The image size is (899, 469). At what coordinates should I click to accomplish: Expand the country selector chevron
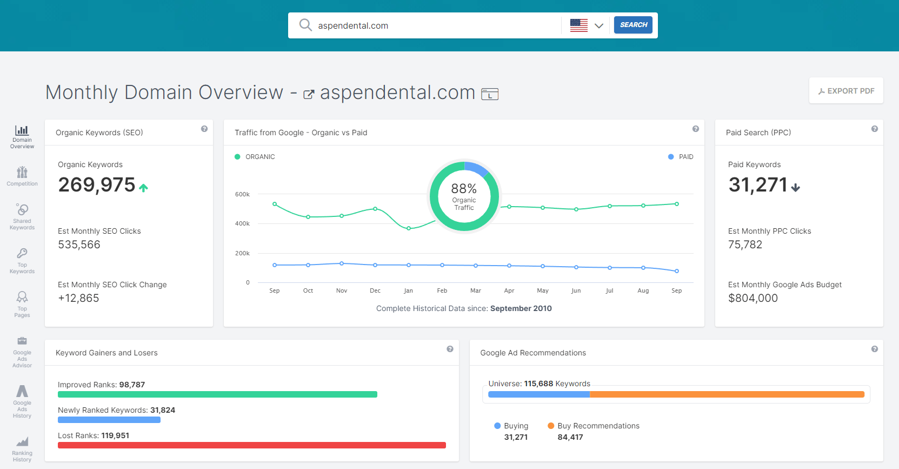click(x=598, y=25)
